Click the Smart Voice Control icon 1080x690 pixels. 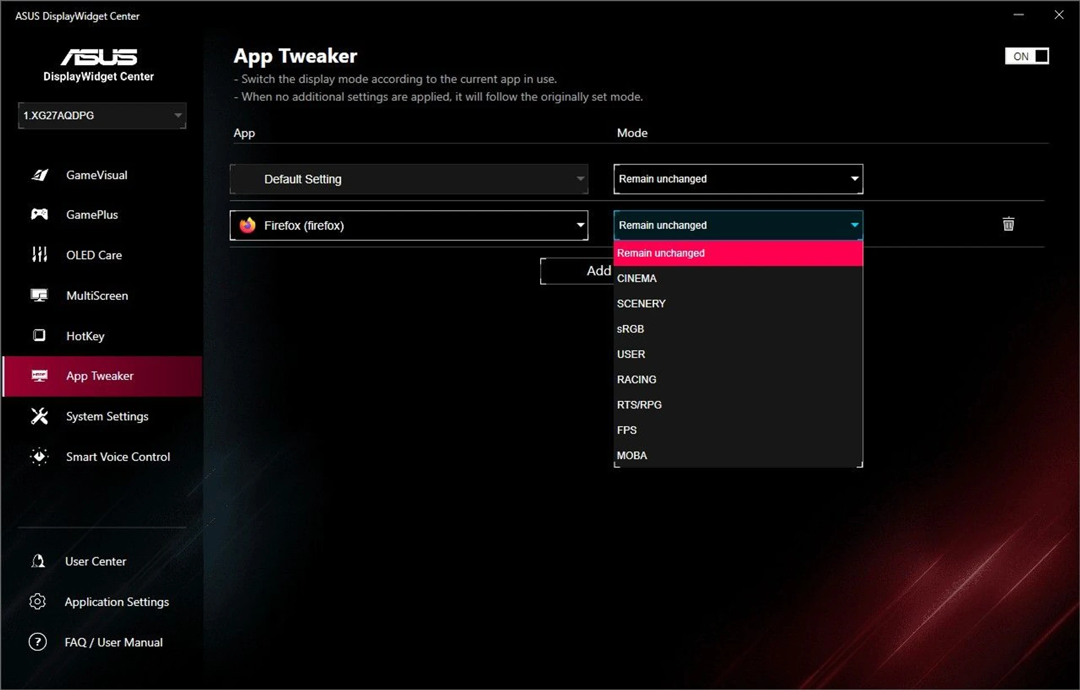point(39,457)
